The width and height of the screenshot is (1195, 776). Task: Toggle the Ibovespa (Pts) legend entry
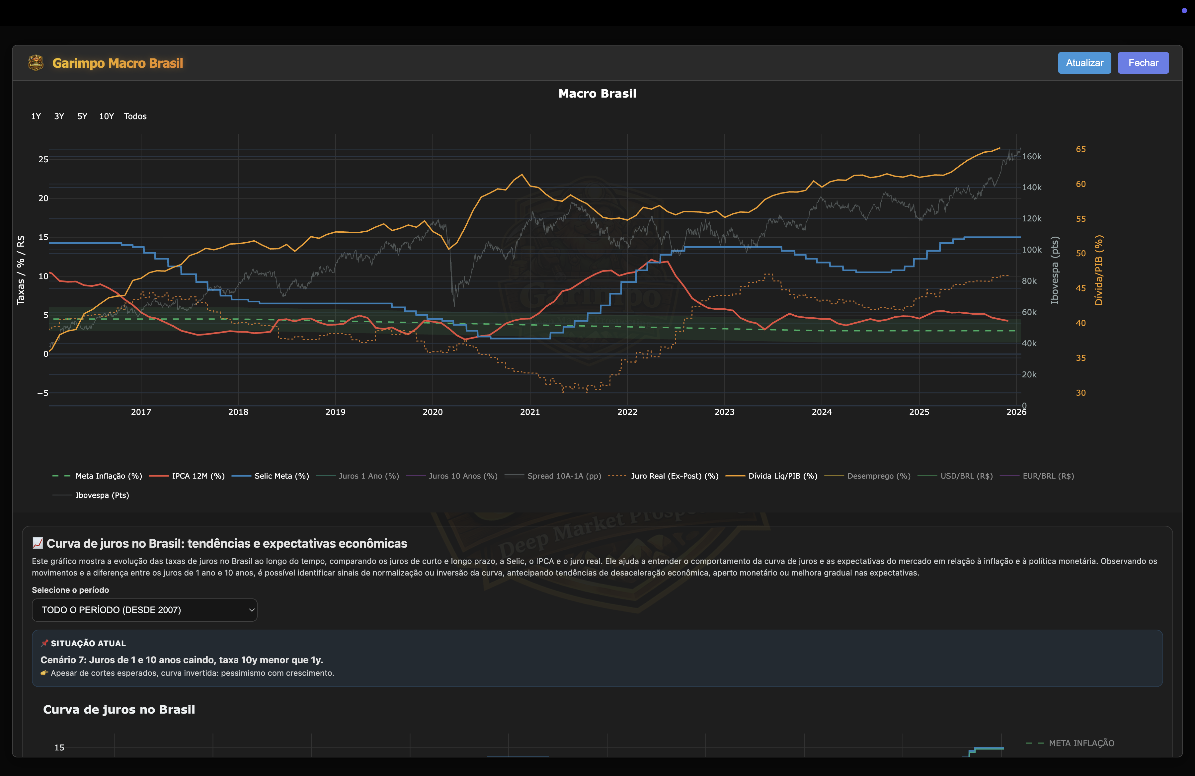(x=102, y=495)
